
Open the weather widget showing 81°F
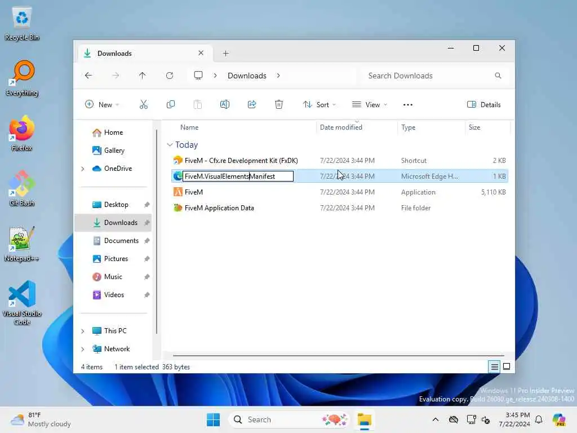[x=41, y=419]
